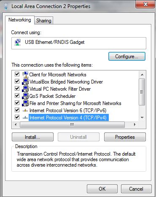
Task: Select the Client for Microsoft Networks icon
Action: (25, 75)
